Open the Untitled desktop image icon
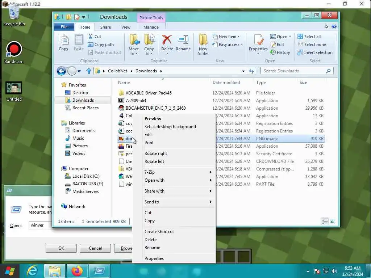371x278 pixels. tap(14, 92)
